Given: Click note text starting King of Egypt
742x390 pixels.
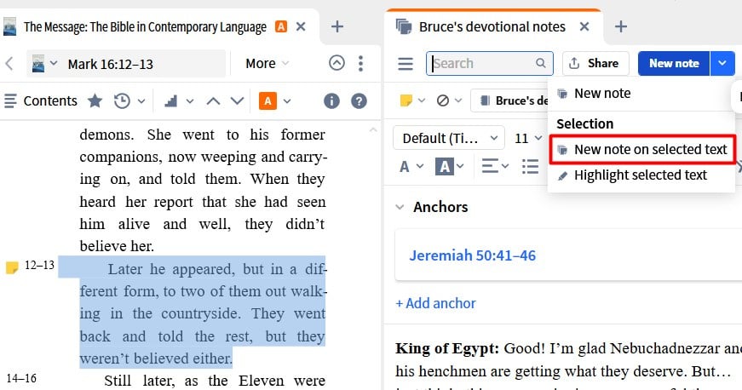Looking at the screenshot, I should point(568,360).
